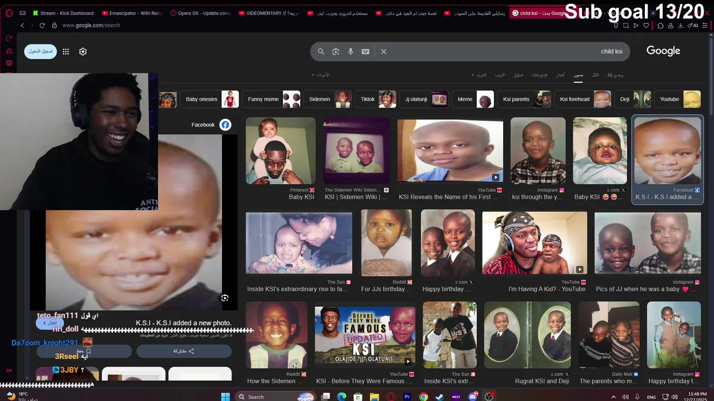Open K.S.I added a new photo link
Image resolution: width=714 pixels, height=401 pixels.
(x=184, y=323)
